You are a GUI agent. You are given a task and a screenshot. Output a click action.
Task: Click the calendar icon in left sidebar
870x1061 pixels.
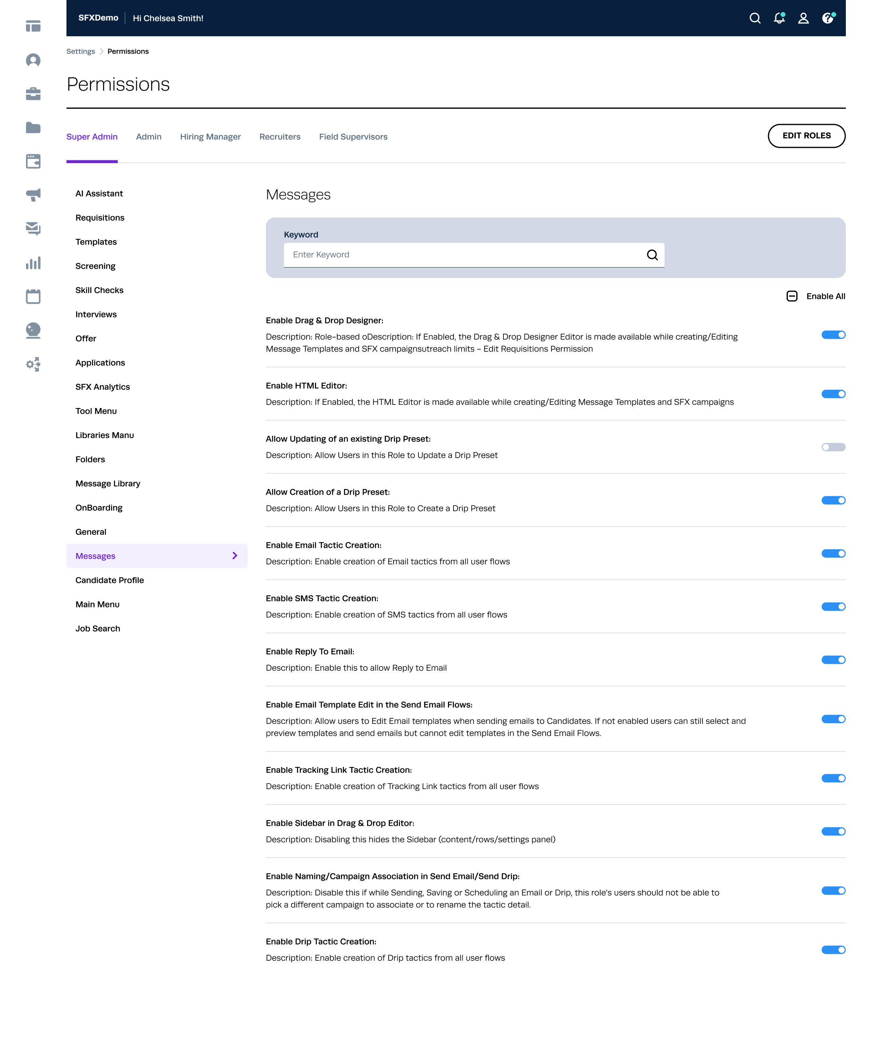[x=33, y=296]
